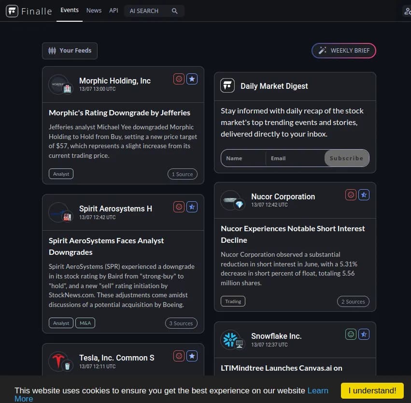This screenshot has width=411, height=403.
Task: Click Nucor Corporation company name
Action: click(x=283, y=196)
